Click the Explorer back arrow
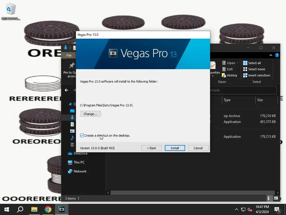 click(x=66, y=90)
